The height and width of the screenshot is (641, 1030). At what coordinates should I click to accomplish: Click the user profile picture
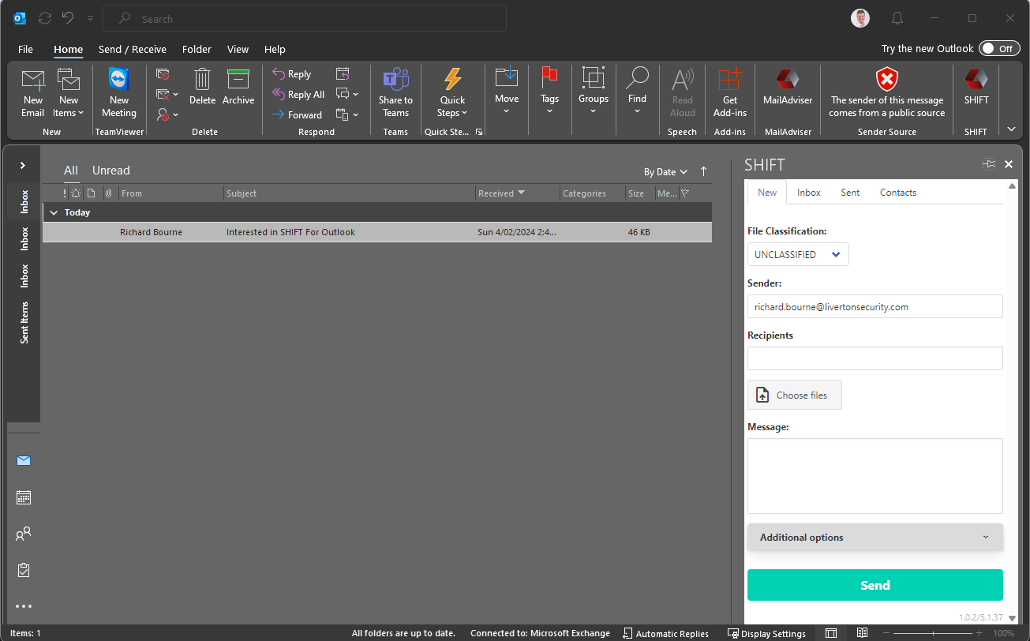pos(860,18)
